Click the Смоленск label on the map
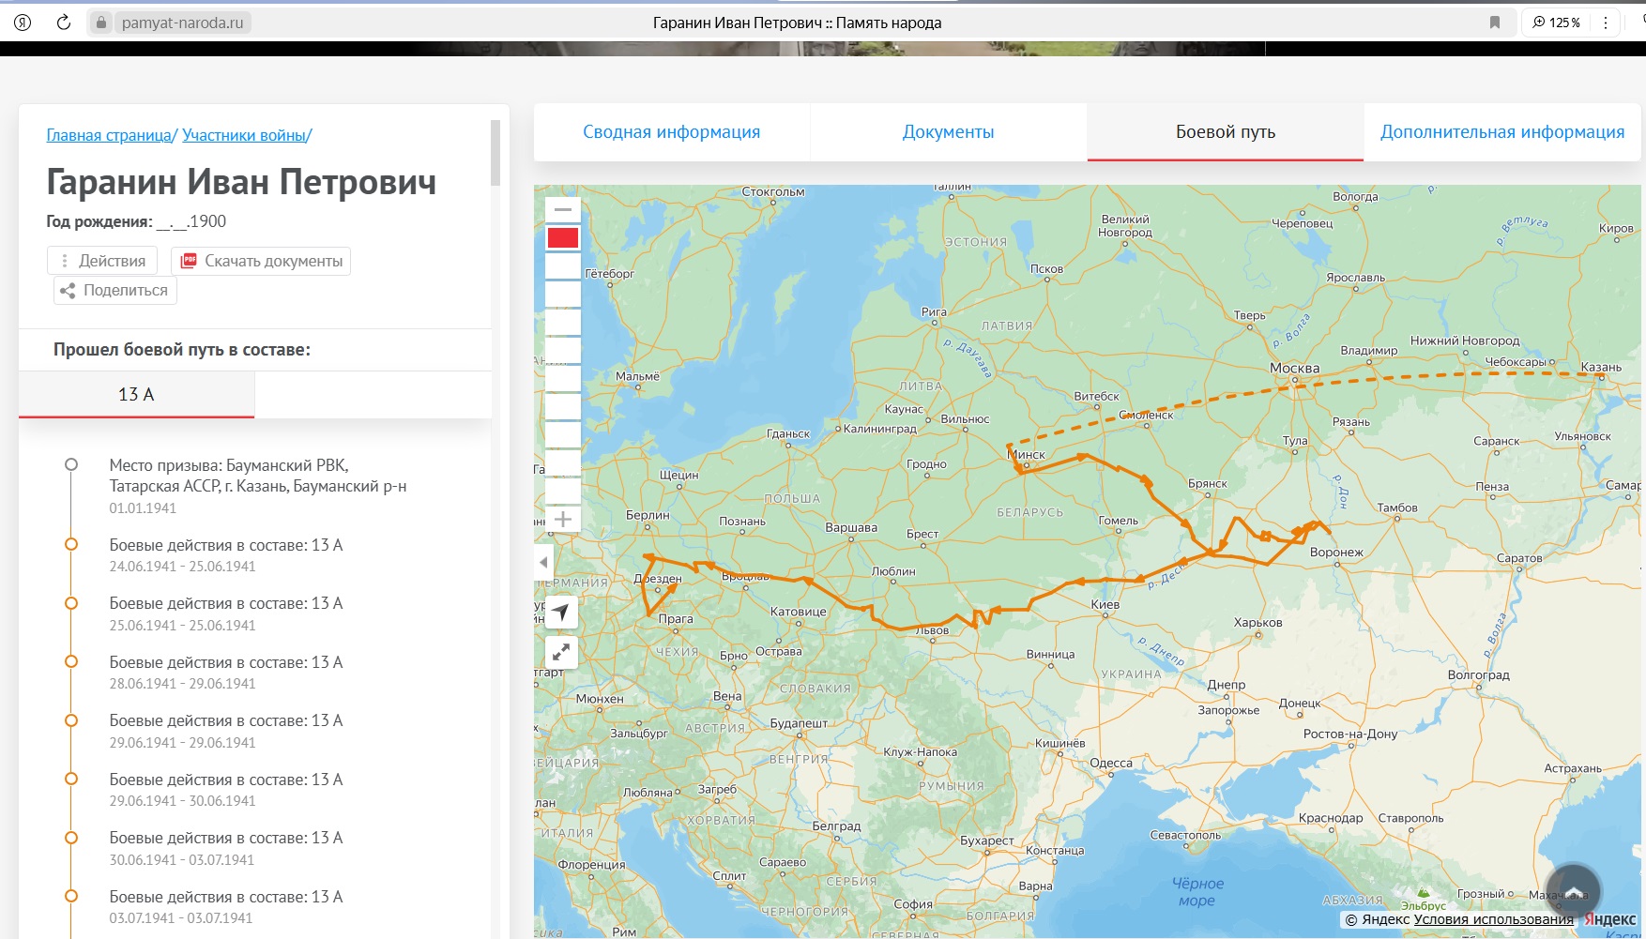The height and width of the screenshot is (939, 1646). pos(1146,415)
